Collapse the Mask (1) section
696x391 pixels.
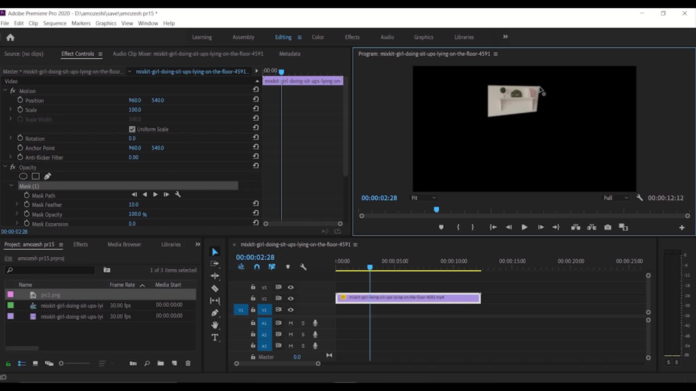(x=11, y=186)
